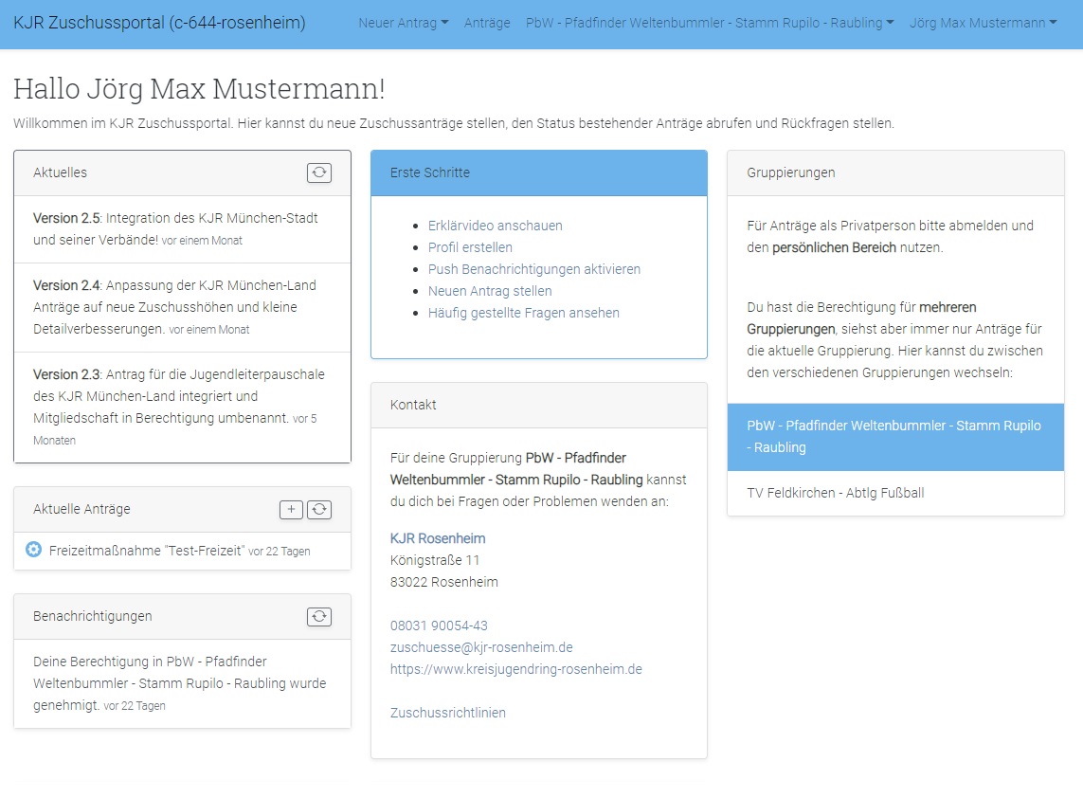Refresh the Aktuelle Anträge list
Image resolution: width=1083 pixels, height=798 pixels.
coord(319,509)
